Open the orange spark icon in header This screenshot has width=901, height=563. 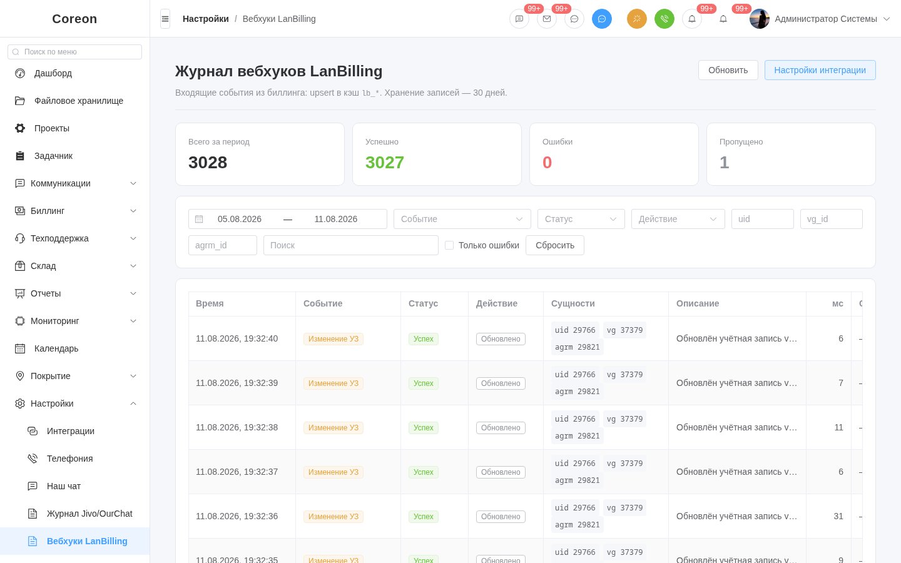coord(637,19)
